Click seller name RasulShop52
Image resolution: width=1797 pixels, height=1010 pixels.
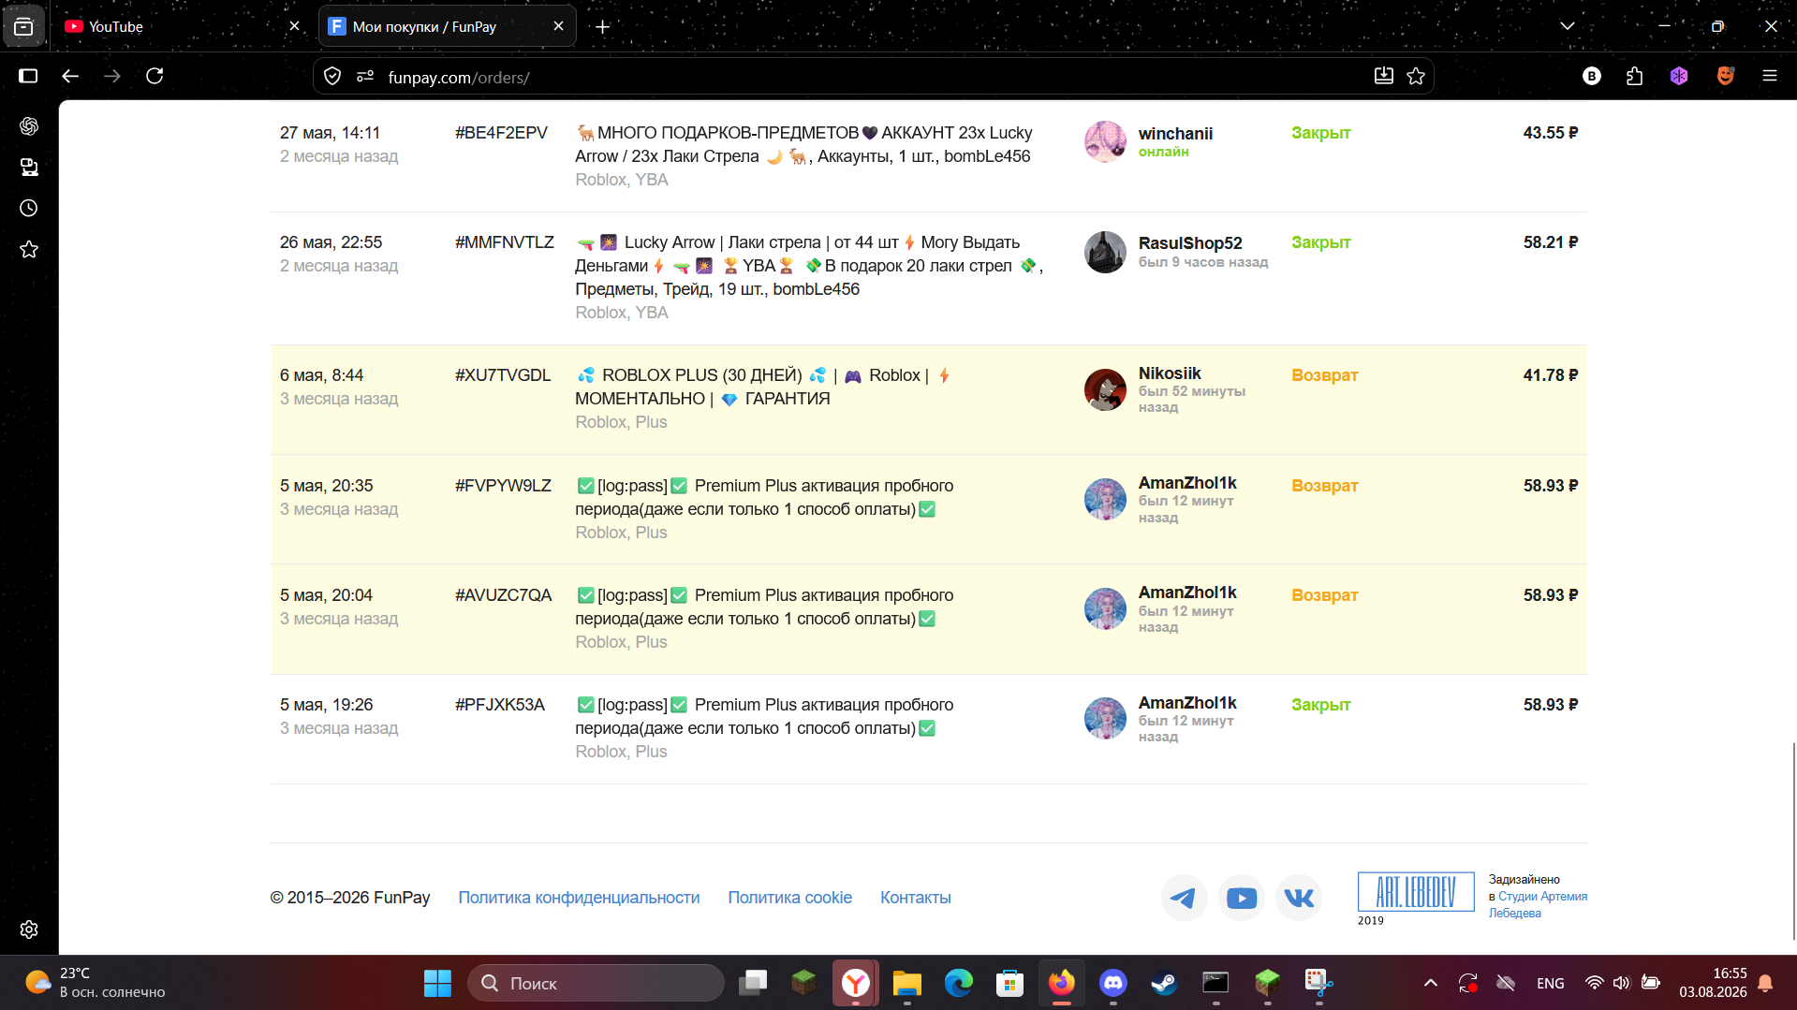(x=1190, y=243)
